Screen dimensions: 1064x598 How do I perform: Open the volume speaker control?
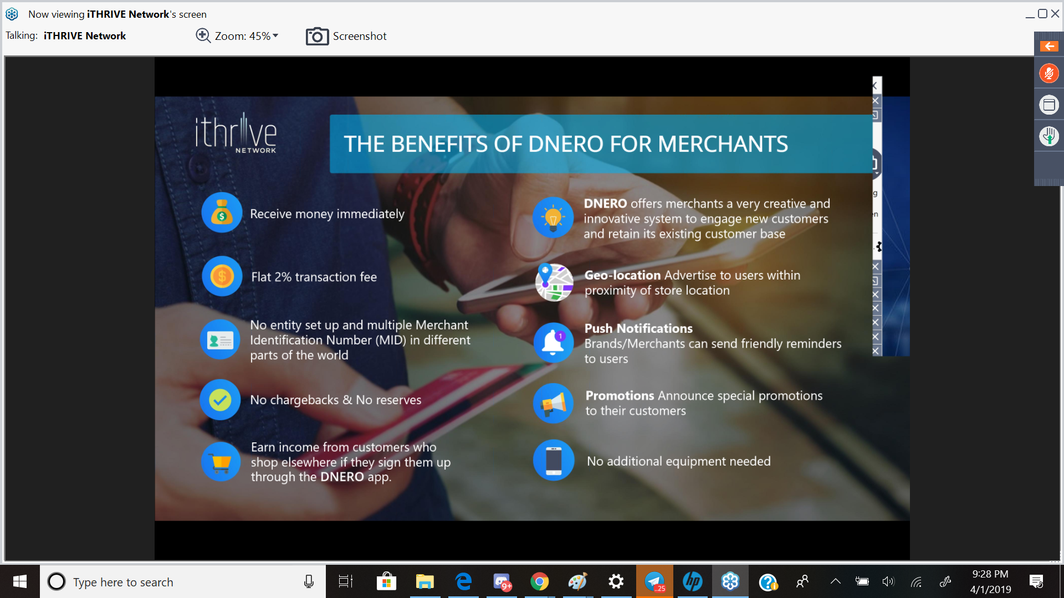(888, 581)
